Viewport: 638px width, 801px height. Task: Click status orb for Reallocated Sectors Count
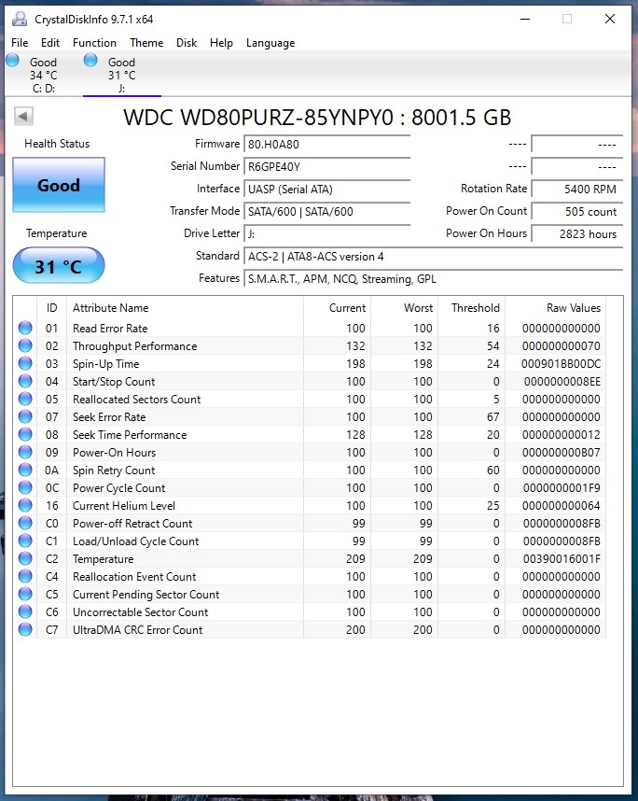(x=25, y=399)
